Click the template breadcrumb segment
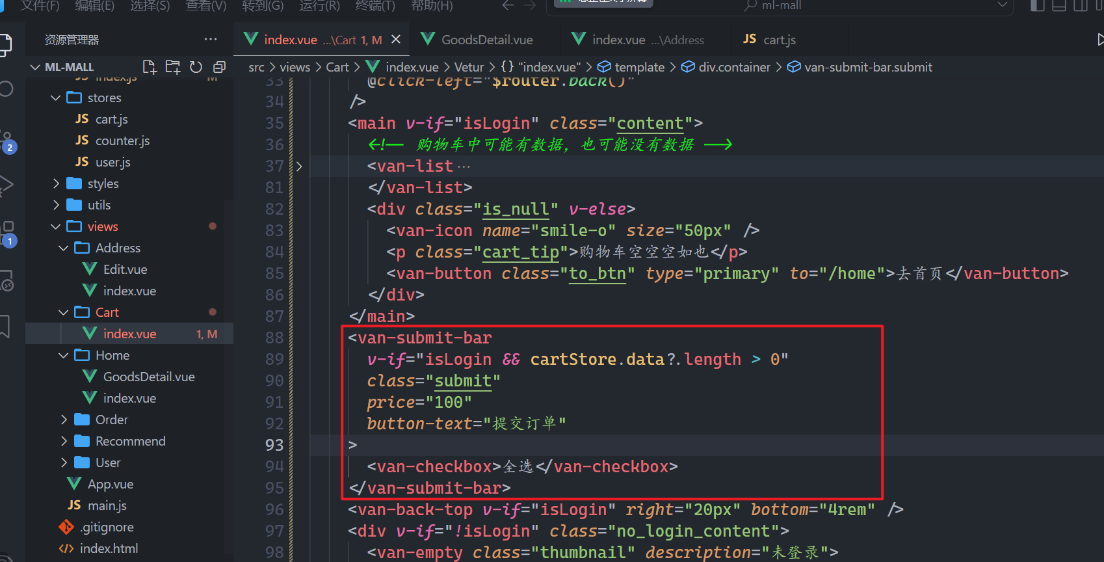The image size is (1104, 562). pos(631,67)
